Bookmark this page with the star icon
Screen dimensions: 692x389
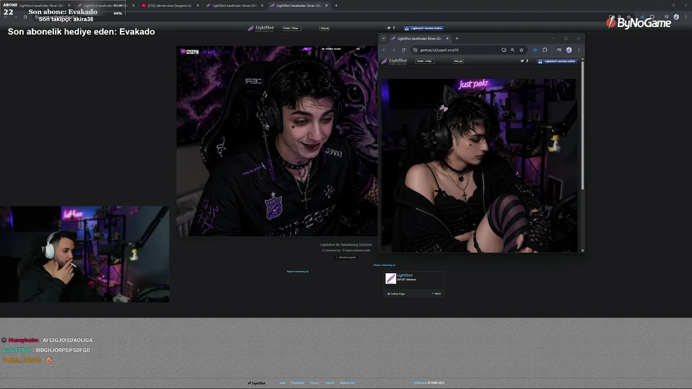click(521, 50)
